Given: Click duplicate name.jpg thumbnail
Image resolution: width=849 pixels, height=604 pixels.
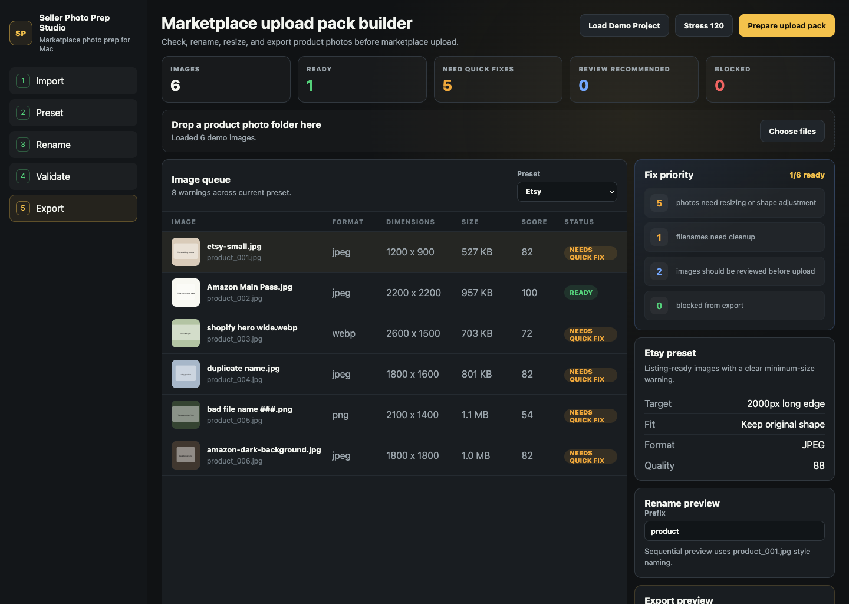Looking at the screenshot, I should (186, 374).
